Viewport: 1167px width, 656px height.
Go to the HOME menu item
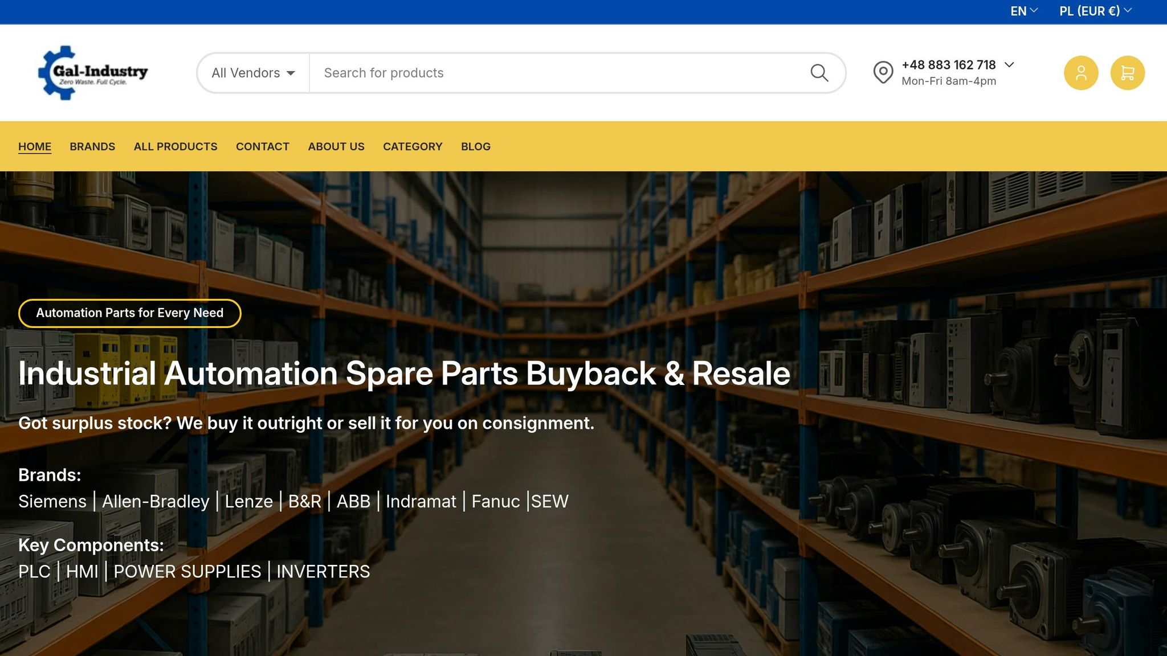pos(35,146)
